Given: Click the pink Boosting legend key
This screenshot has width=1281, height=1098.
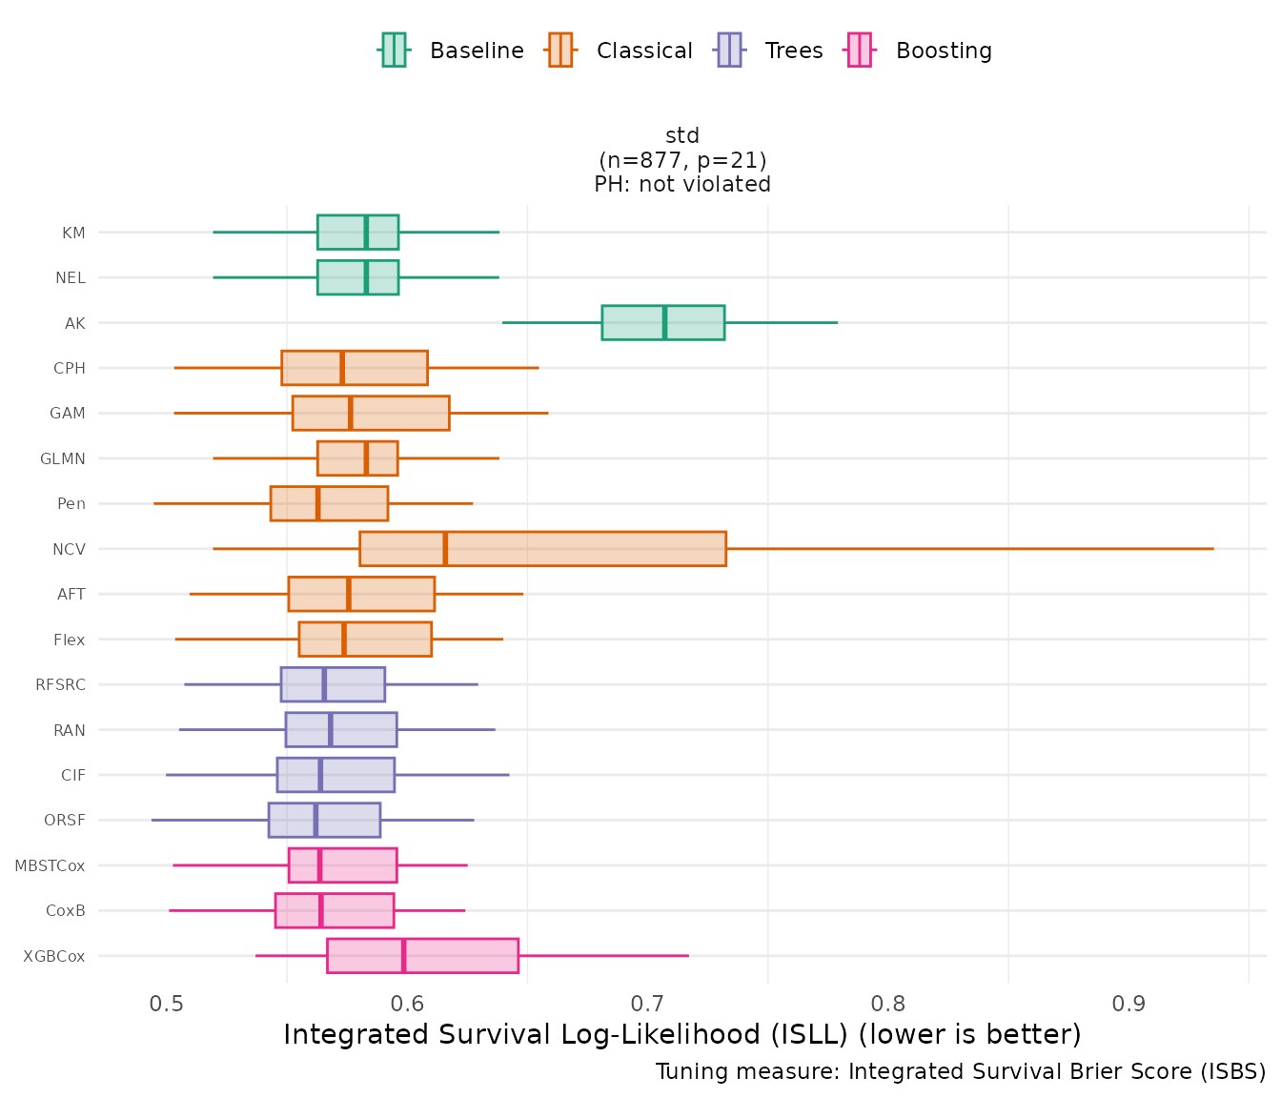Looking at the screenshot, I should click(860, 51).
